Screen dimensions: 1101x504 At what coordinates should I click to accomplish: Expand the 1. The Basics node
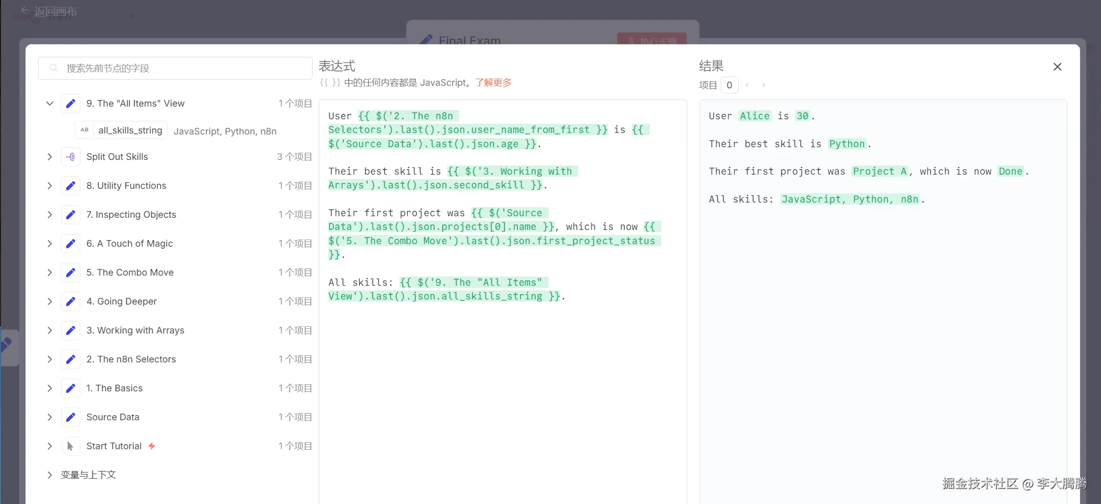point(50,388)
